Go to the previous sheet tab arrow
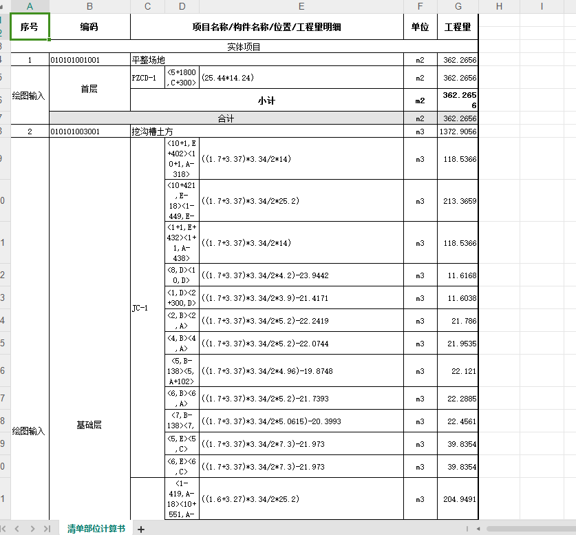 (x=17, y=529)
